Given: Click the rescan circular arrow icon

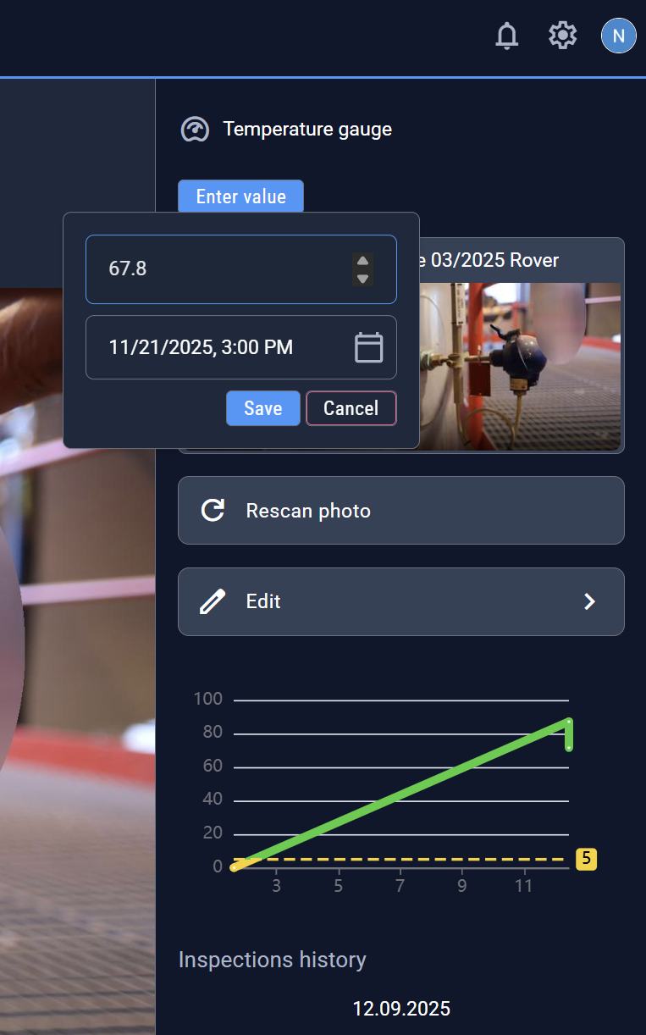Looking at the screenshot, I should coord(213,510).
